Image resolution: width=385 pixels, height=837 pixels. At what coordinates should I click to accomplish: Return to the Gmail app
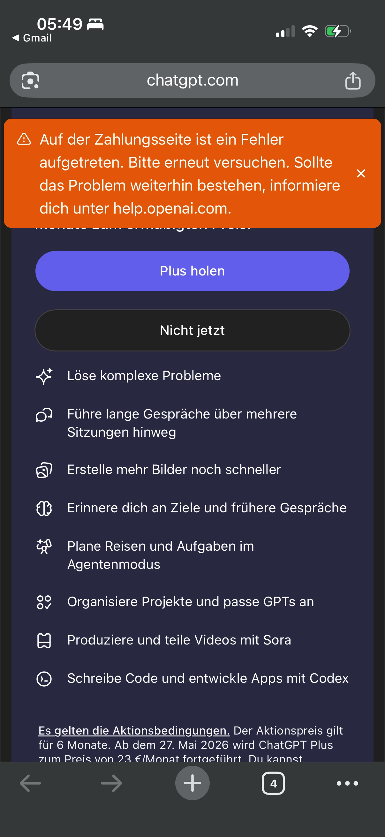[x=32, y=38]
